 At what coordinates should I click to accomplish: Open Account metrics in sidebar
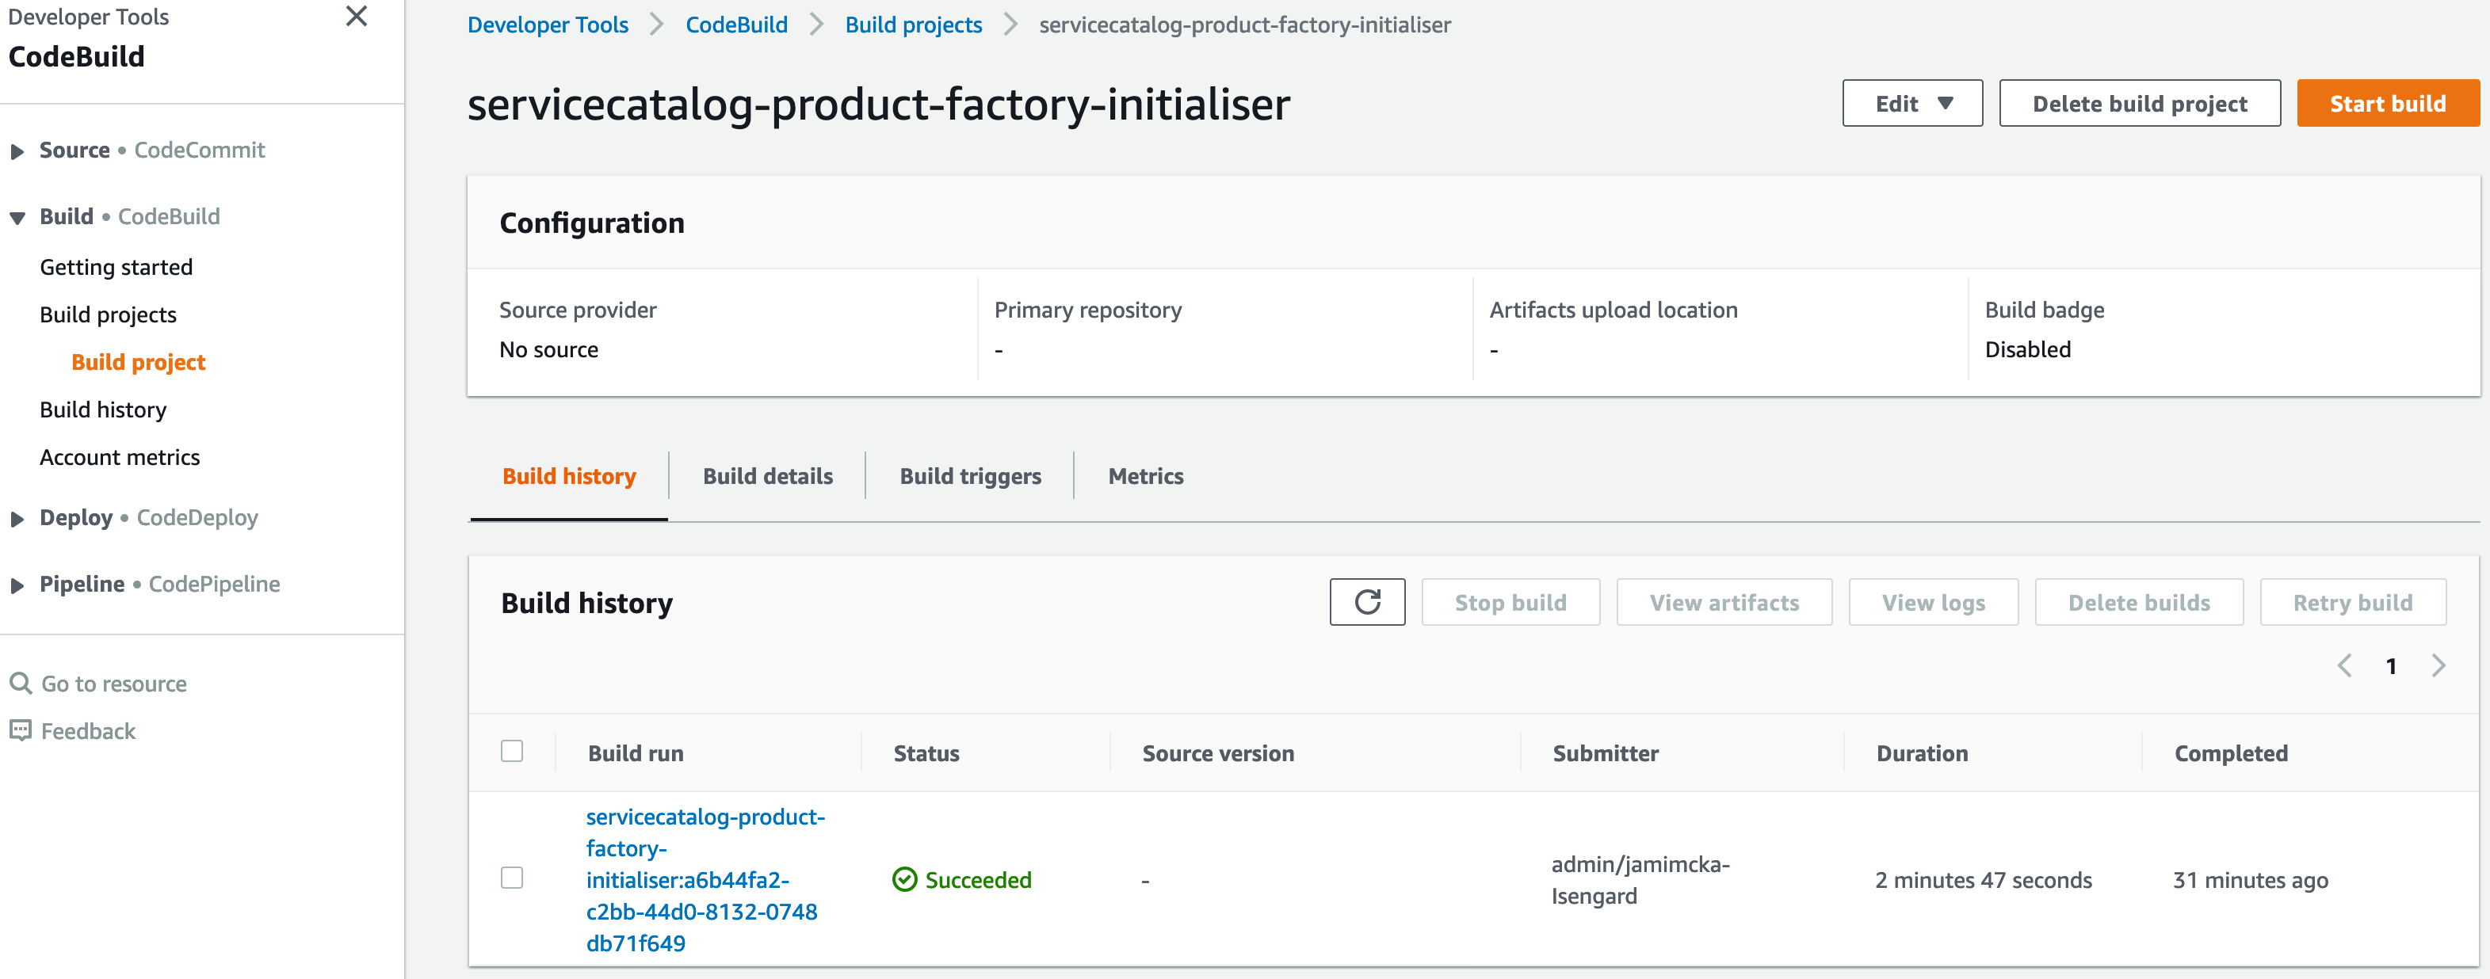120,456
